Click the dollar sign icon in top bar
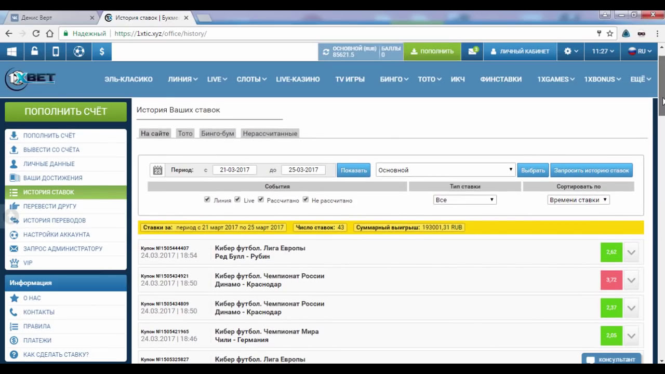The height and width of the screenshot is (374, 665). [102, 51]
